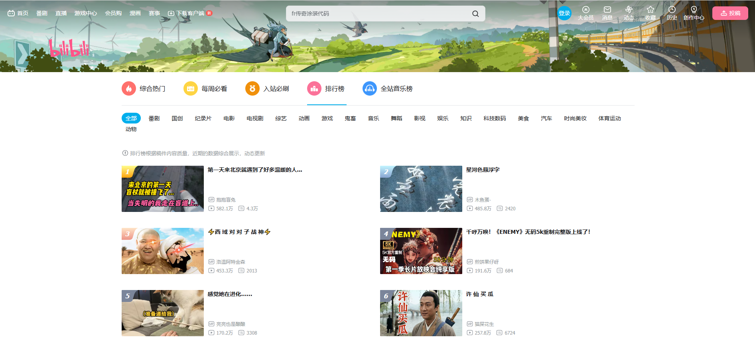Screen dimensions: 755x341
Task: Click the search input field
Action: point(379,14)
